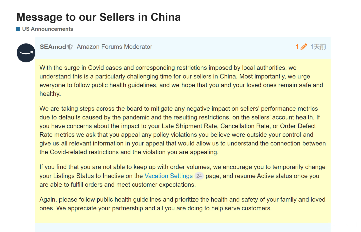This screenshot has width=361, height=232.
Task: Click the paragraph starting We are taking steps
Action: 183,130
